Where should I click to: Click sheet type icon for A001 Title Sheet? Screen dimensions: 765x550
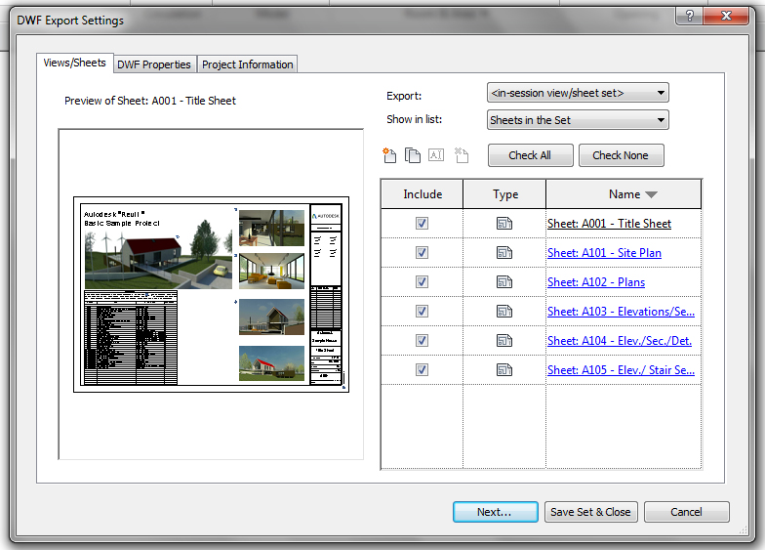(x=504, y=224)
